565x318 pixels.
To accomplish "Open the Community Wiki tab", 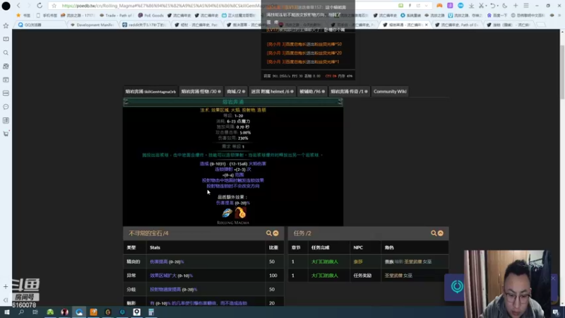I will tap(390, 92).
